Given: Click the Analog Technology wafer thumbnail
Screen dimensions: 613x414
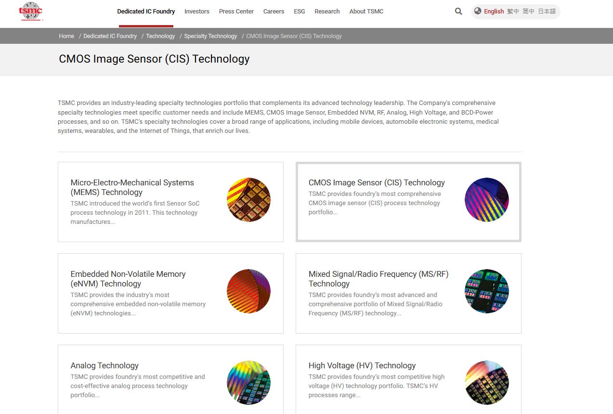Looking at the screenshot, I should coord(248,383).
